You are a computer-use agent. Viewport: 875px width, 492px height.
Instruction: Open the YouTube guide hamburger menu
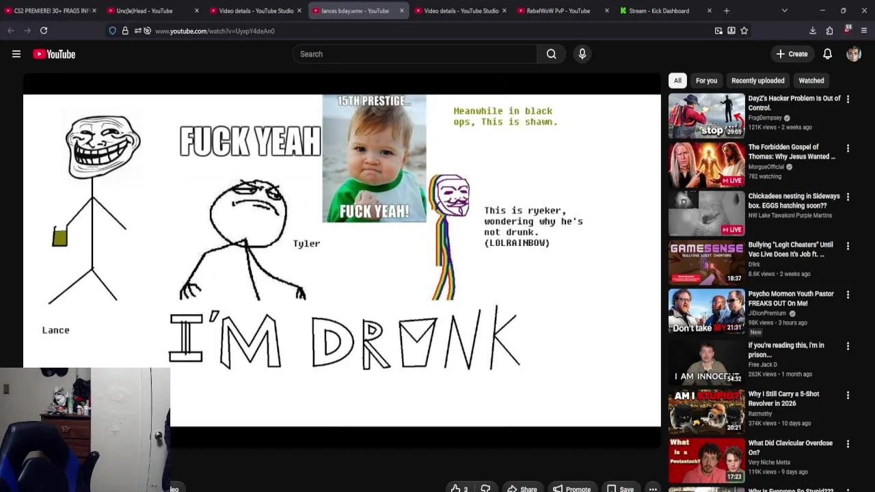pyautogui.click(x=16, y=54)
